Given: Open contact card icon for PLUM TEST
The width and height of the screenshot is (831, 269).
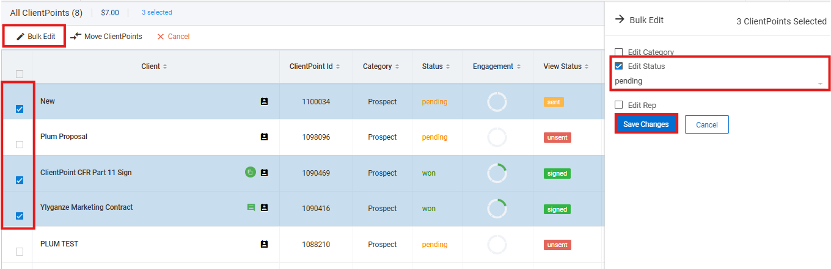Looking at the screenshot, I should pos(264,244).
